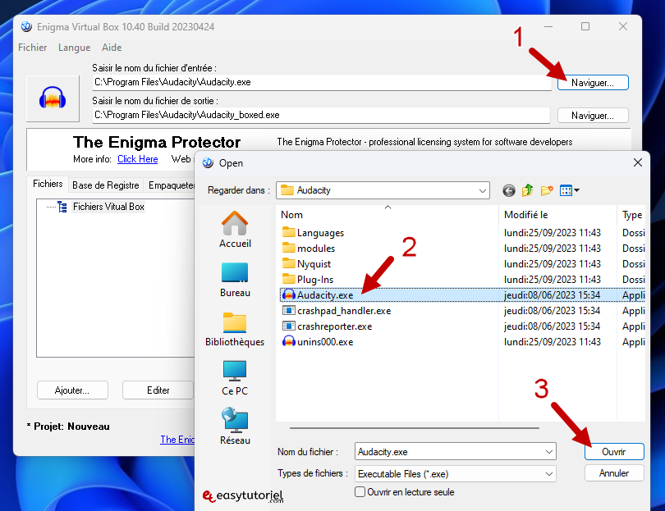Click the crashpad_handler.exe file icon
The height and width of the screenshot is (511, 665).
[289, 310]
